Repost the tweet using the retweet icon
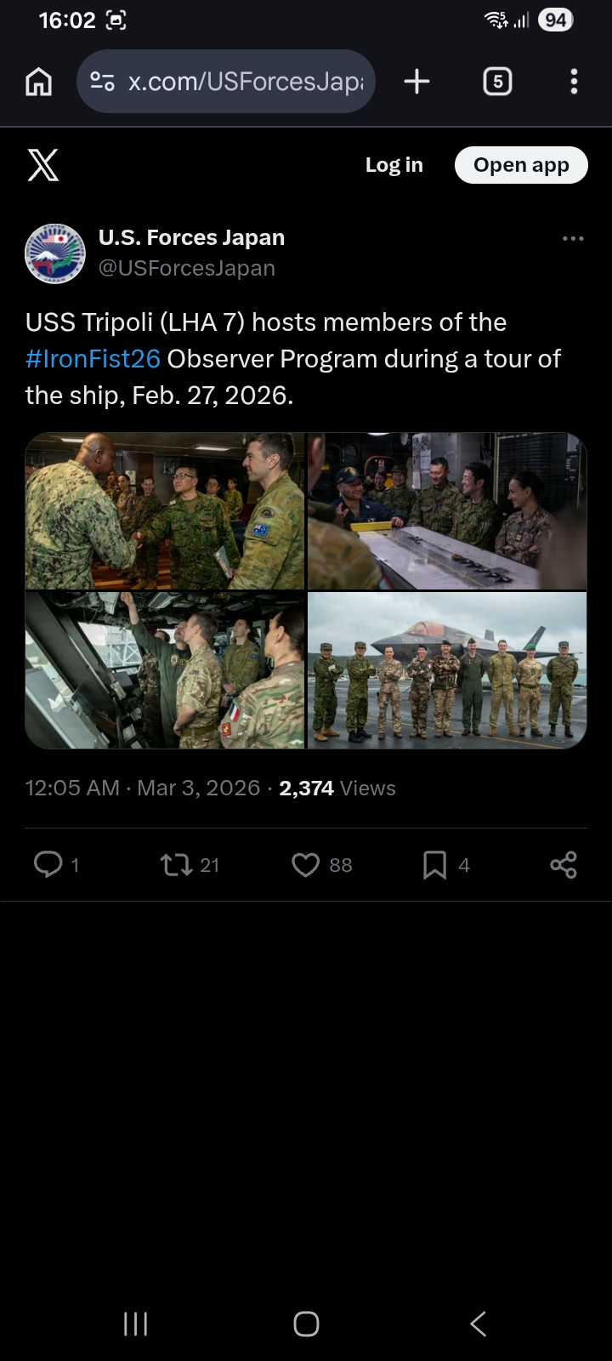The height and width of the screenshot is (1361, 612). point(176,865)
